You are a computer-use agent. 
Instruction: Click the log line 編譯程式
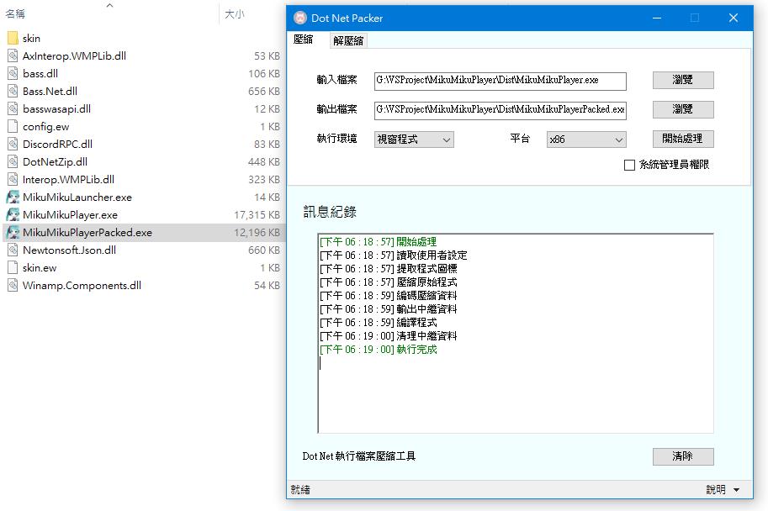pyautogui.click(x=379, y=323)
